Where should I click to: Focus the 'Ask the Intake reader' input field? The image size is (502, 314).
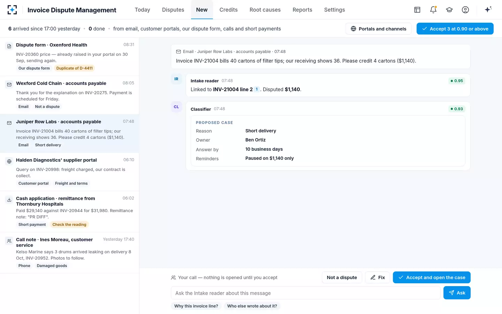point(306,293)
